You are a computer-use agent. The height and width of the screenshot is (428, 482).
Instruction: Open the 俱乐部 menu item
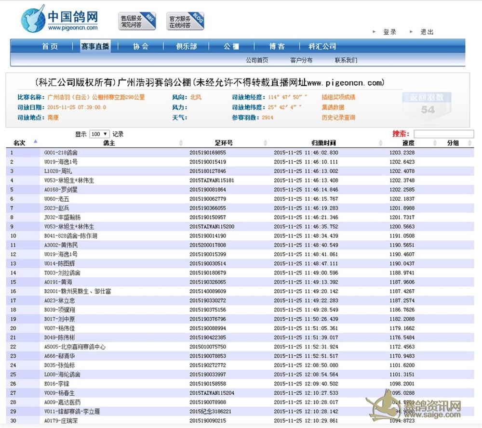186,46
